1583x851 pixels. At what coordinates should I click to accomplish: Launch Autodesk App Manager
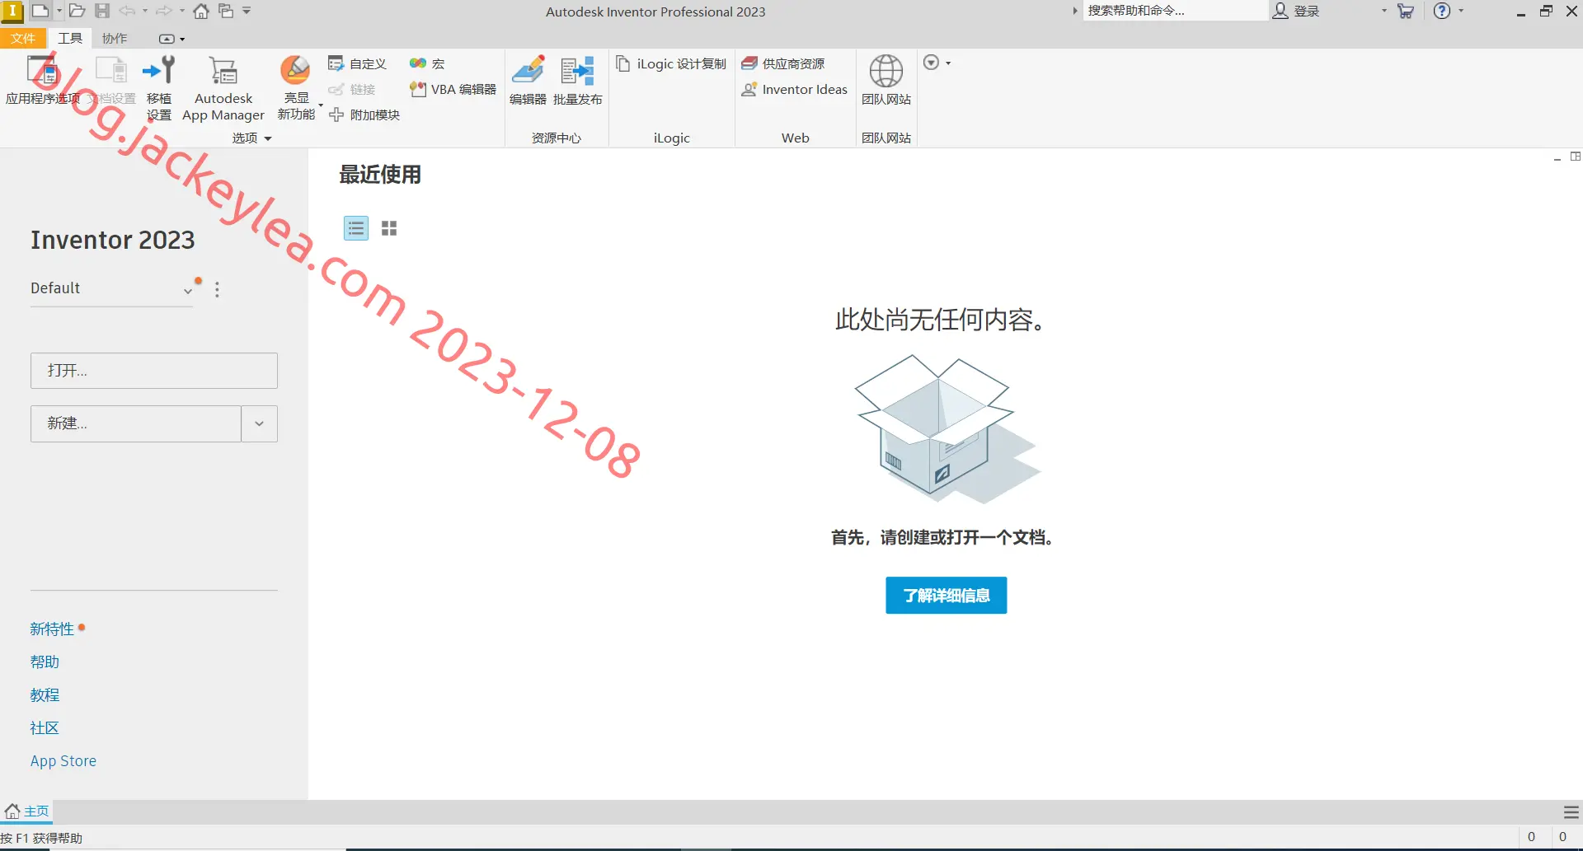point(223,88)
